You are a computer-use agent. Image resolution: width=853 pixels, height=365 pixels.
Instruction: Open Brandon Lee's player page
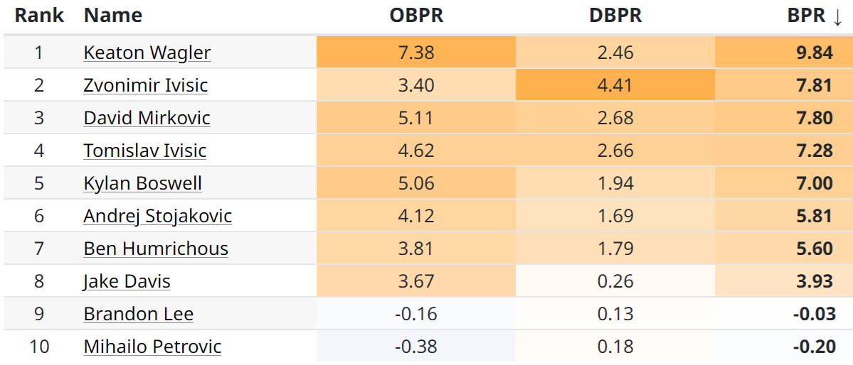pyautogui.click(x=139, y=314)
